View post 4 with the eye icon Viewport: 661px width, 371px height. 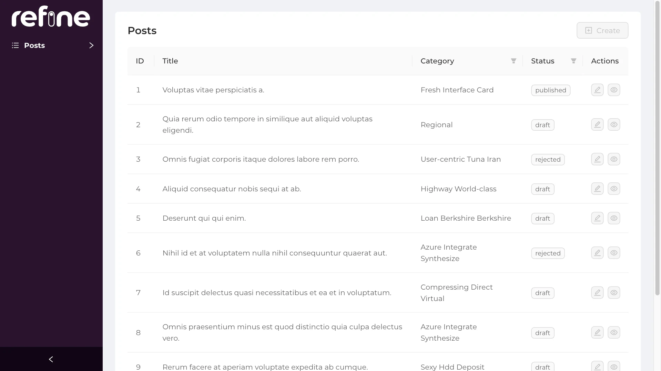(x=614, y=189)
